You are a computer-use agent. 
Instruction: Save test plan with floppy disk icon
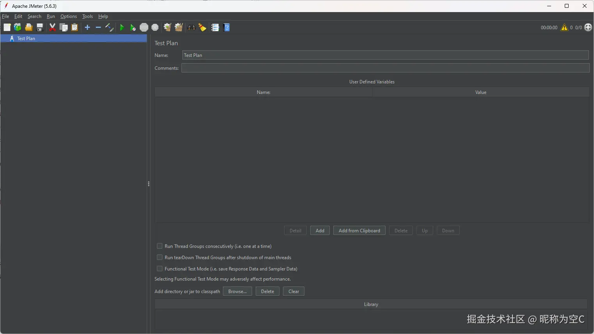point(39,27)
